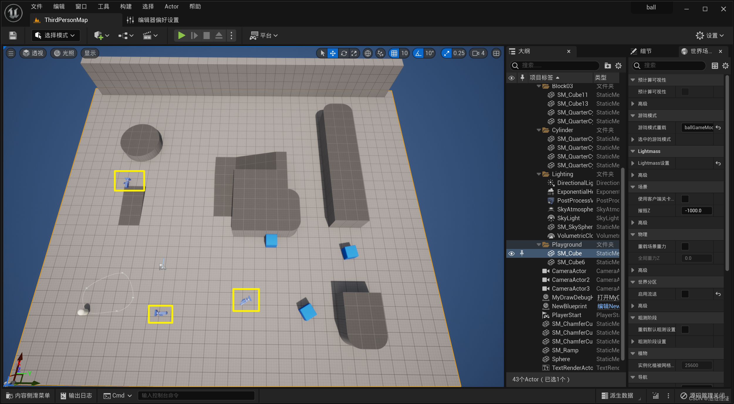Image resolution: width=734 pixels, height=404 pixels.
Task: Expand the Cylinder folder in outliner
Action: 539,130
